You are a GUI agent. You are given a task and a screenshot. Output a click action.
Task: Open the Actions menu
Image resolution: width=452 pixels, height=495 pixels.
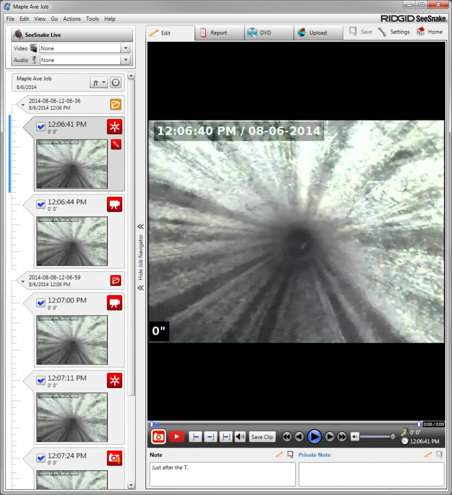(72, 19)
